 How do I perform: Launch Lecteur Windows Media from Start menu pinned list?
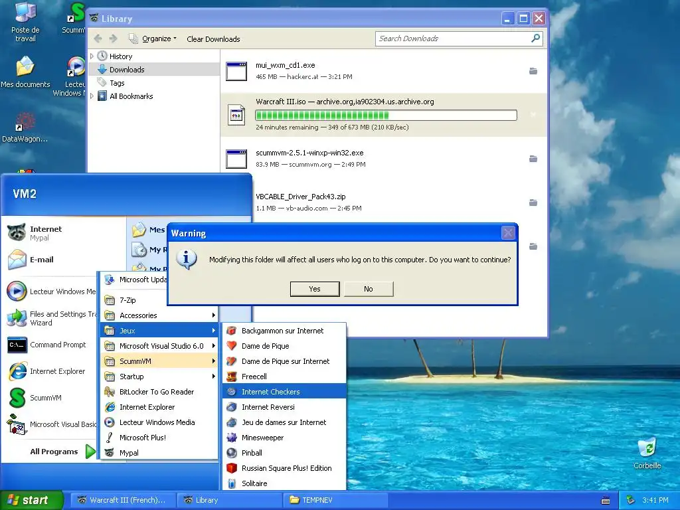coord(51,292)
